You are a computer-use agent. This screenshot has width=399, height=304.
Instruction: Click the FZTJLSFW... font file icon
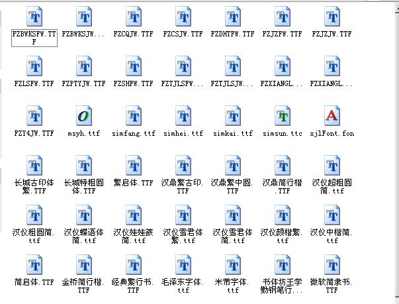click(183, 66)
